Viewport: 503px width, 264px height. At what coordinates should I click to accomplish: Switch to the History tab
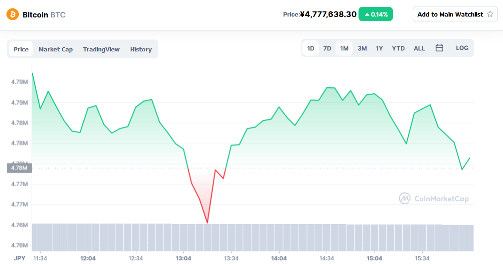tap(141, 49)
